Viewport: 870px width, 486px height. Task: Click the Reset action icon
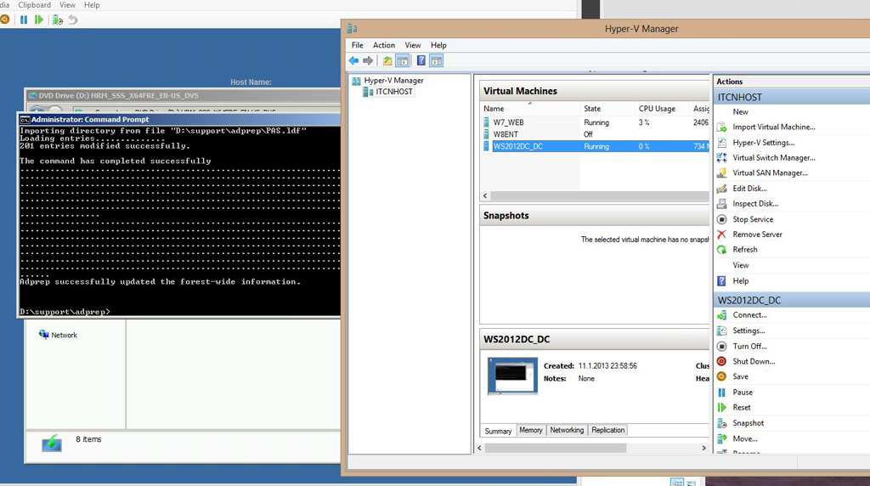pos(722,408)
